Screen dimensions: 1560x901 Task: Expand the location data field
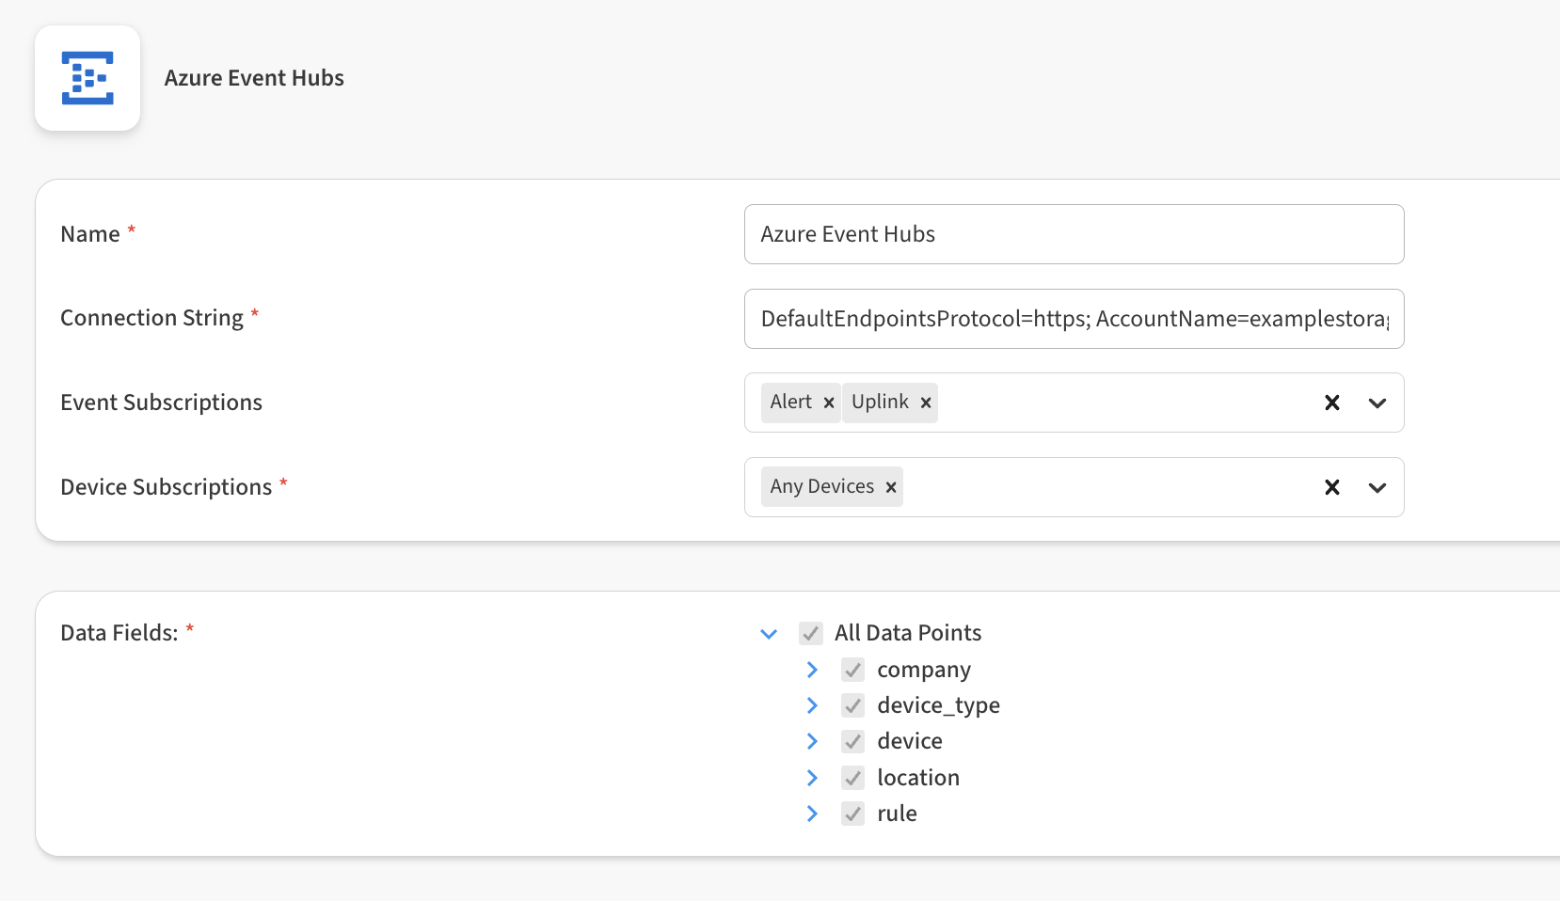tap(812, 778)
